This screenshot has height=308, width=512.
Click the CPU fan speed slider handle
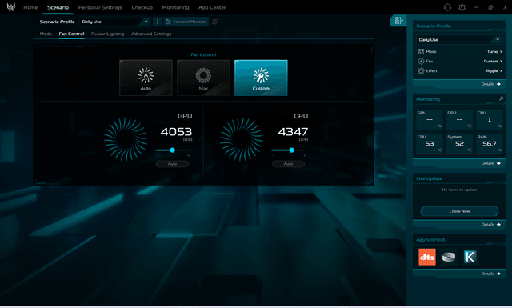coord(291,150)
